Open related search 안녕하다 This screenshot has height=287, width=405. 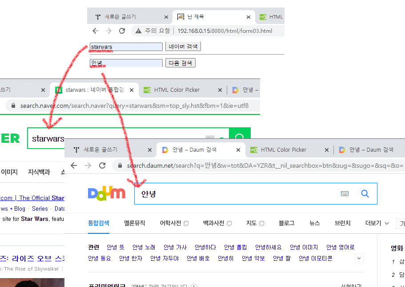[x=205, y=248]
